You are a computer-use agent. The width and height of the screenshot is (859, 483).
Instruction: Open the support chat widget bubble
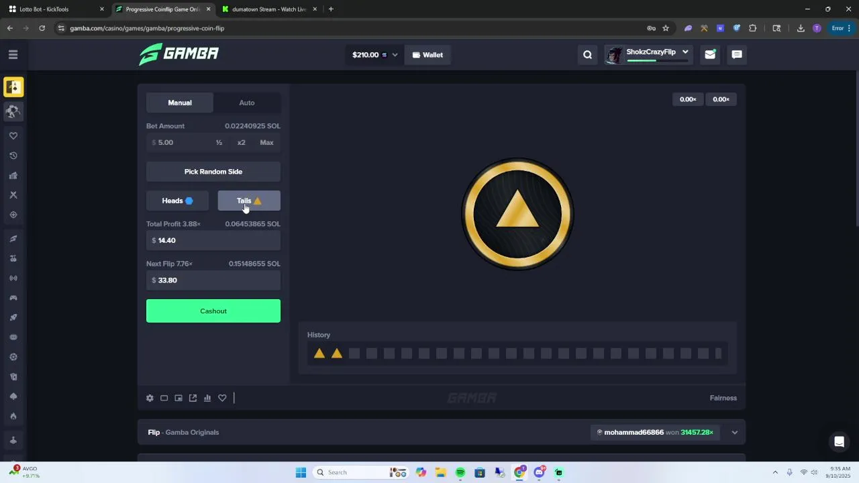[x=839, y=441]
